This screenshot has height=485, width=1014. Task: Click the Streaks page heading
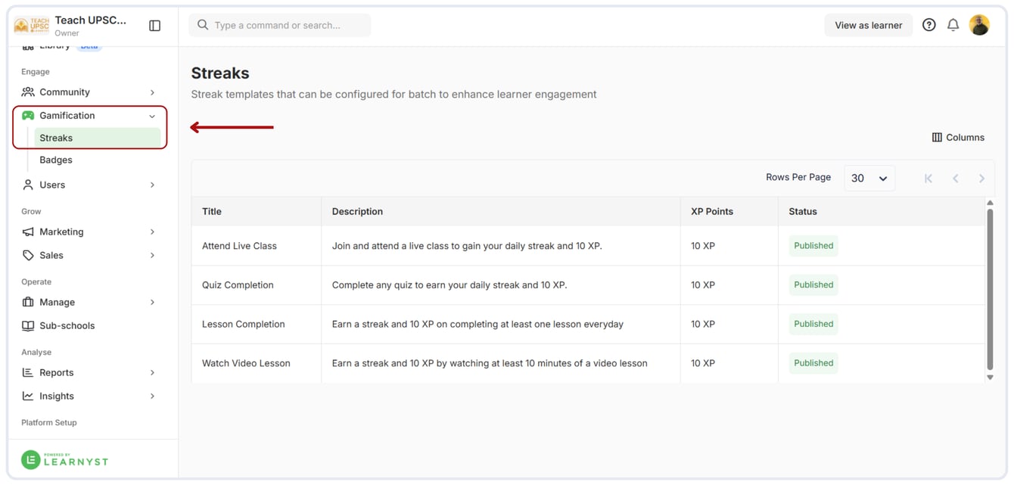click(x=220, y=73)
